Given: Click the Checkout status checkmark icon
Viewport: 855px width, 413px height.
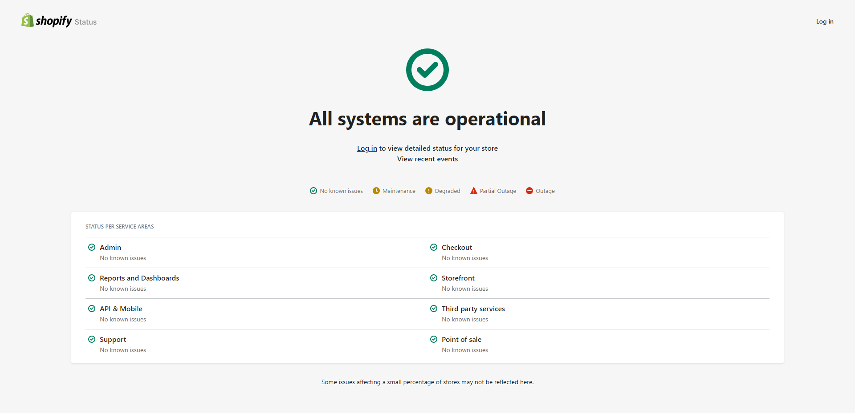Looking at the screenshot, I should click(434, 247).
